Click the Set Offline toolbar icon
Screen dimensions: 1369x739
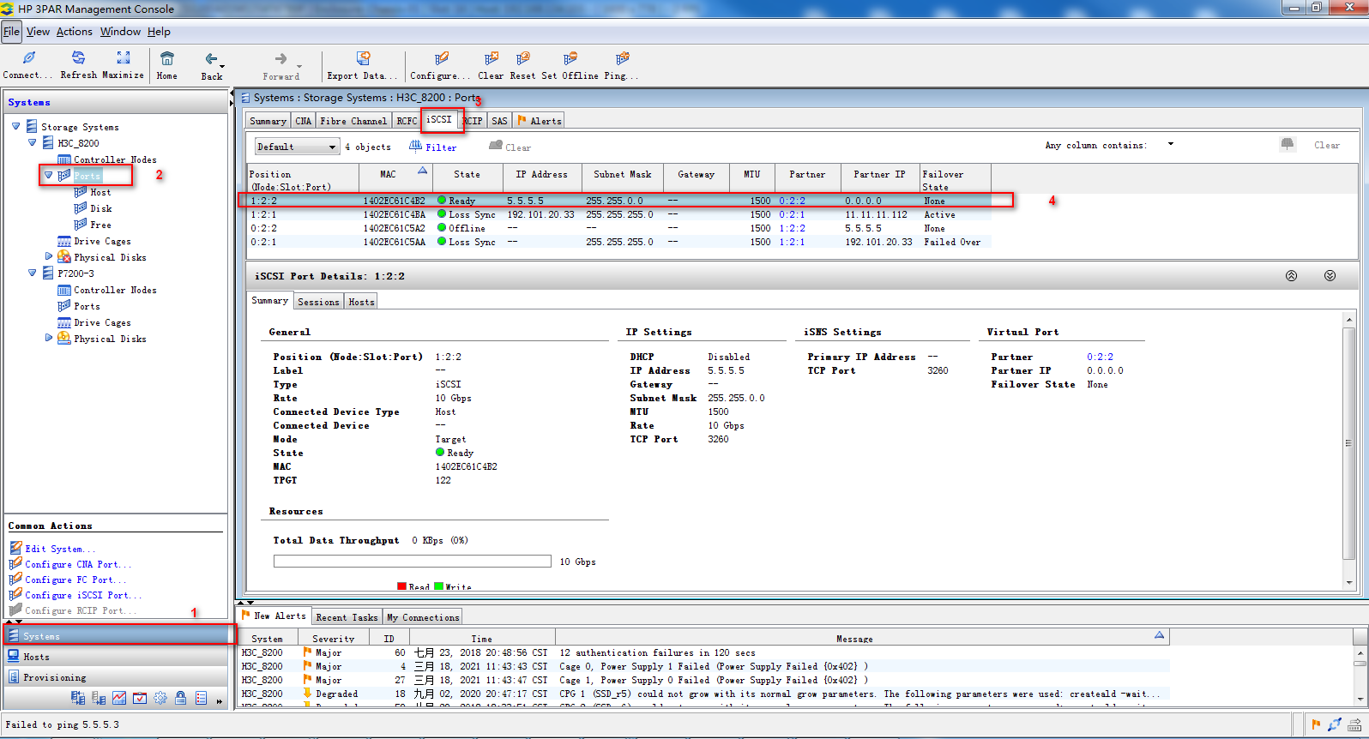click(x=570, y=58)
